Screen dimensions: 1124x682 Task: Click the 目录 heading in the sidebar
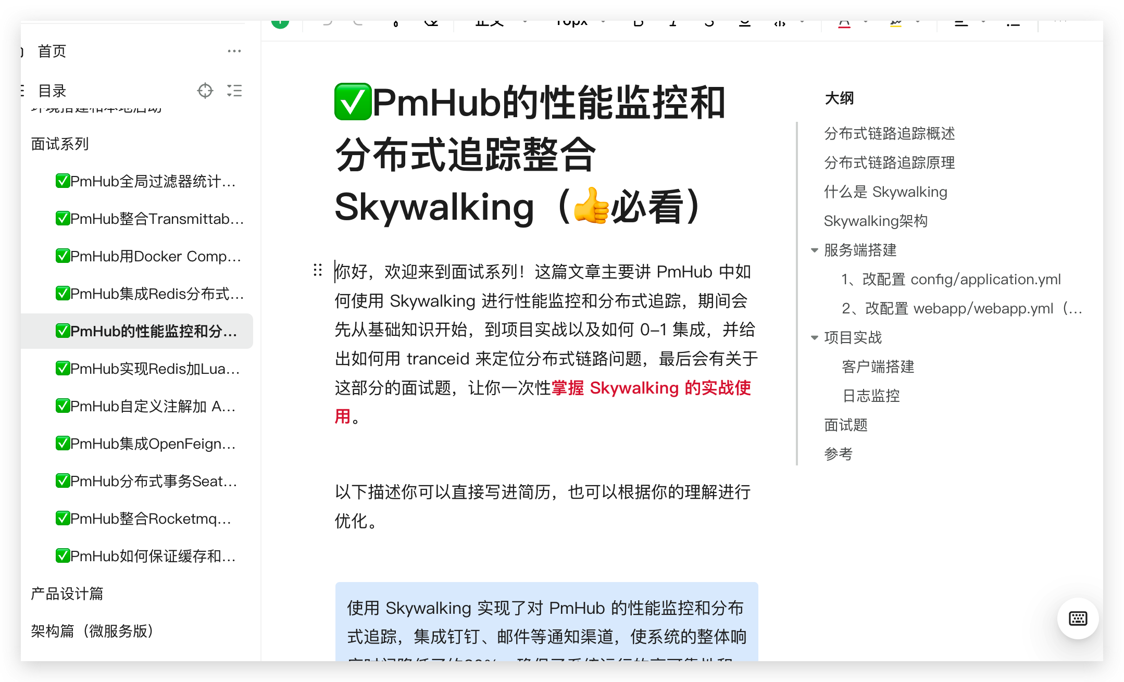[52, 91]
